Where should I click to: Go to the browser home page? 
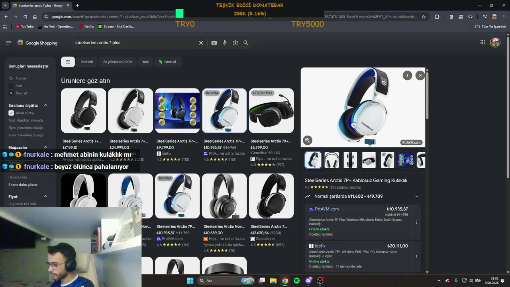(x=35, y=17)
